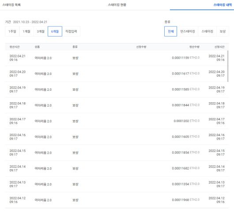Click the 신청수량 column header
The width and height of the screenshot is (234, 211).
coord(141,47)
